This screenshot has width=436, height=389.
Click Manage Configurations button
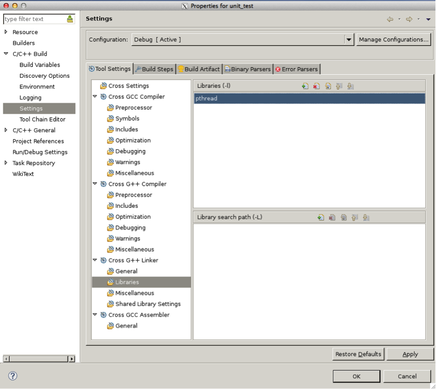[393, 40]
